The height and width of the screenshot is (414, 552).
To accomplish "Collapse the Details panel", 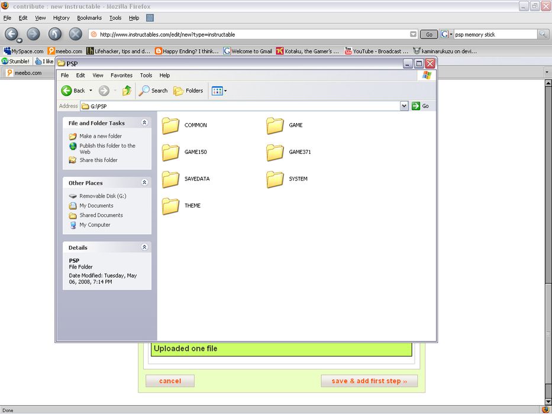I will pos(144,247).
